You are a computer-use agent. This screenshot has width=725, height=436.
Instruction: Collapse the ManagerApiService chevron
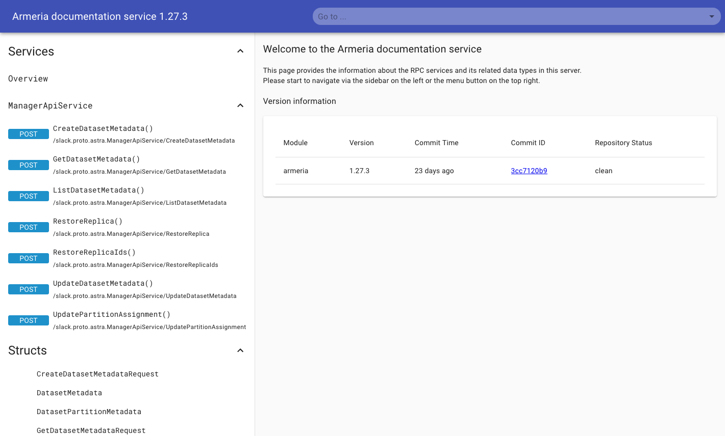[x=240, y=105]
